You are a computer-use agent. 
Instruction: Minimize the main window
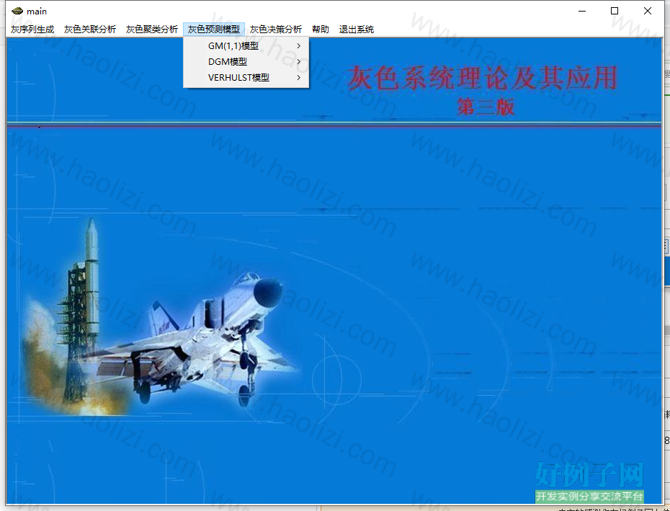point(582,11)
